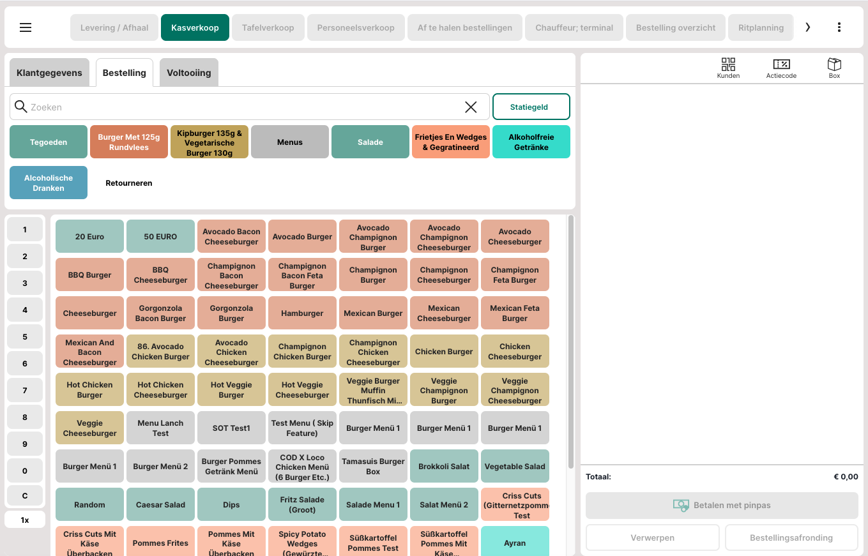Select the Voltooiing tab
Screen dimensions: 868x556
pyautogui.click(x=188, y=73)
